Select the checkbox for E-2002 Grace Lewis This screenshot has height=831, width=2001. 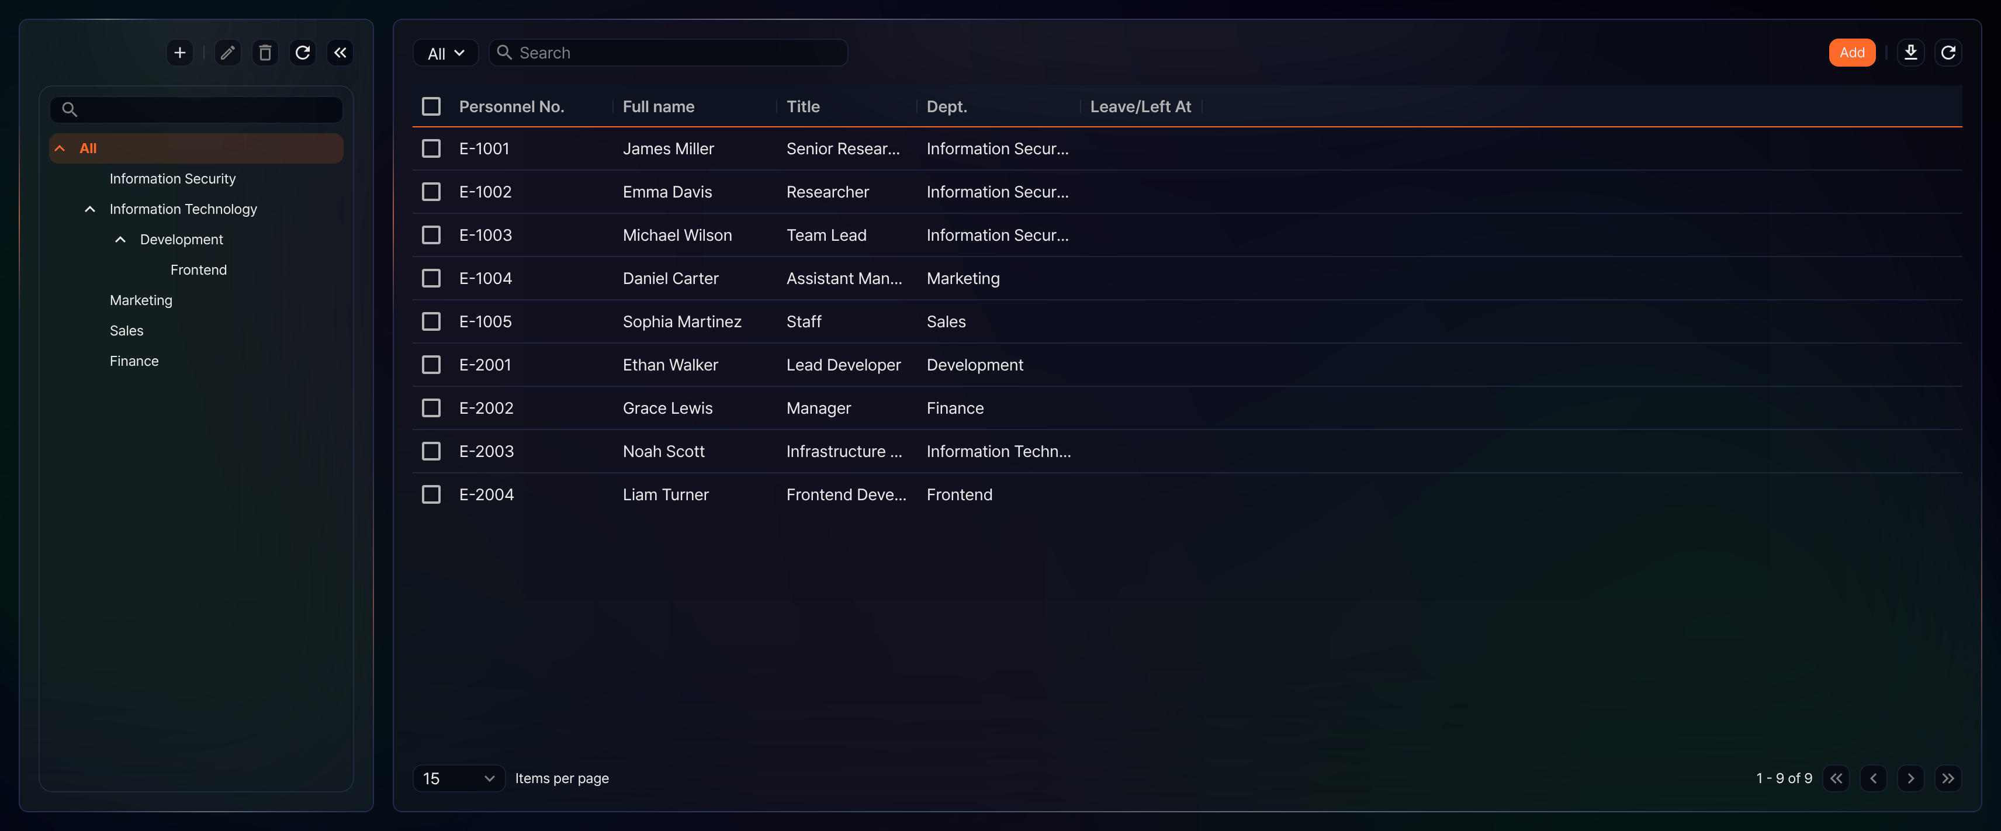pos(431,408)
